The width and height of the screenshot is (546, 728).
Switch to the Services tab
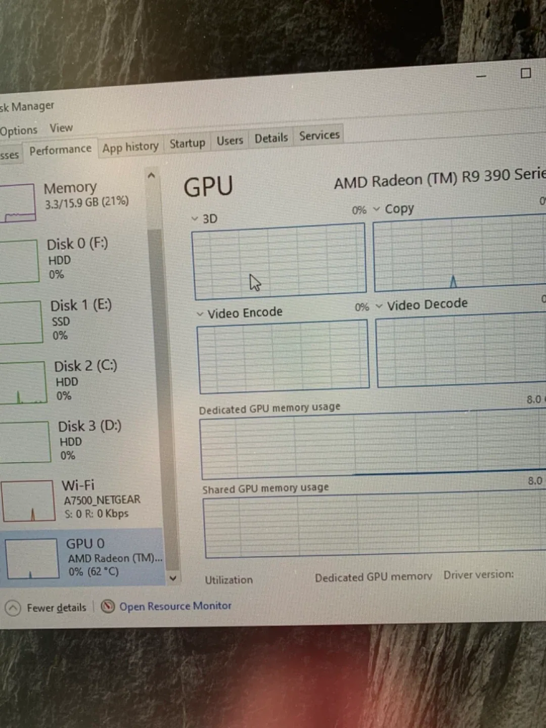click(318, 135)
